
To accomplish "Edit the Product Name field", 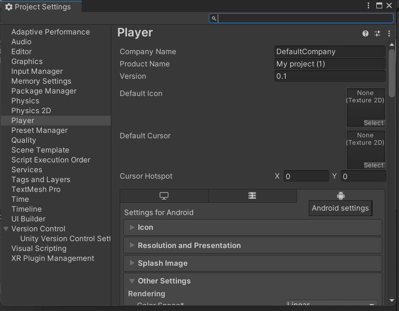I will coord(330,64).
